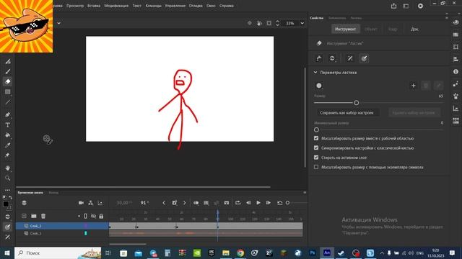Click the insert keyframe button

175,203
